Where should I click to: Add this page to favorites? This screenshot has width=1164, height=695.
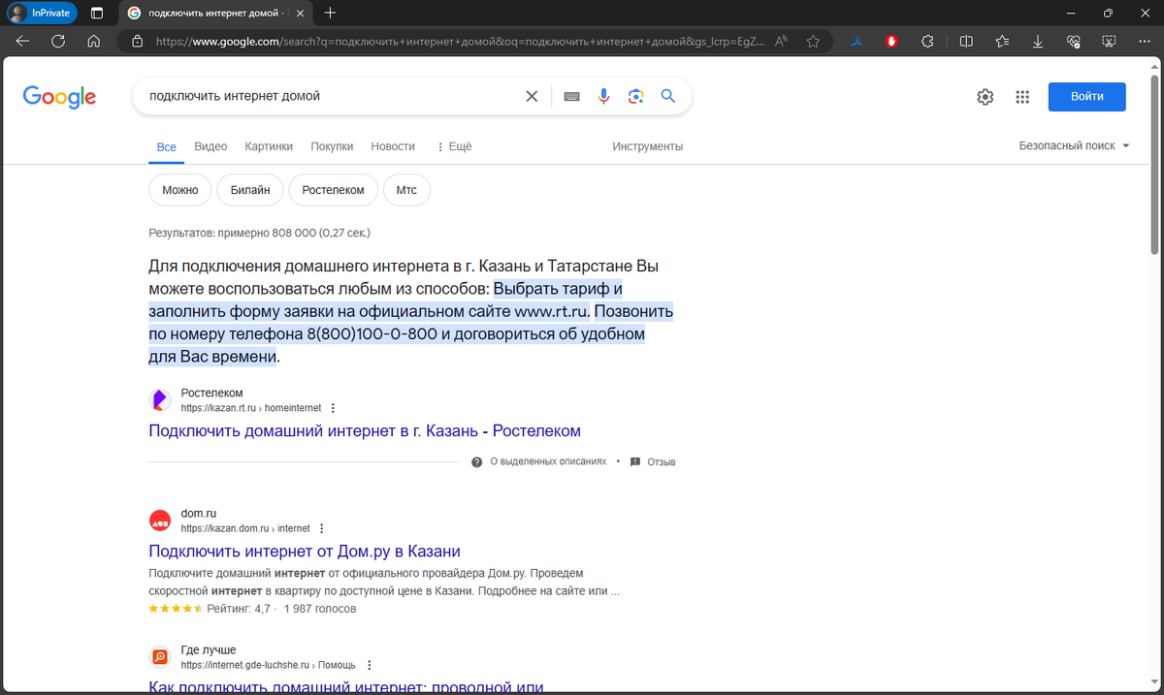(x=813, y=42)
